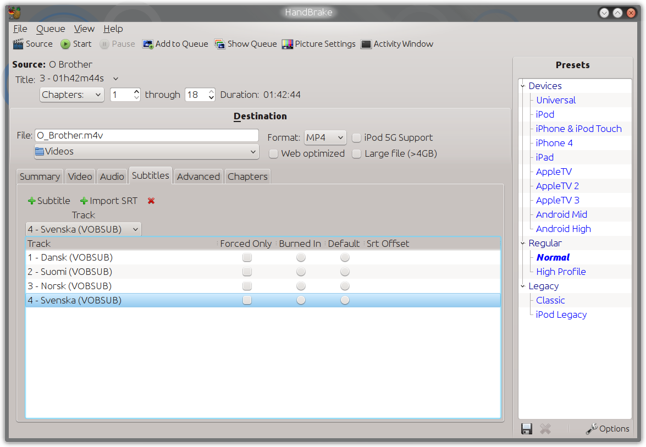Open Picture Settings color-bars icon

coord(288,44)
